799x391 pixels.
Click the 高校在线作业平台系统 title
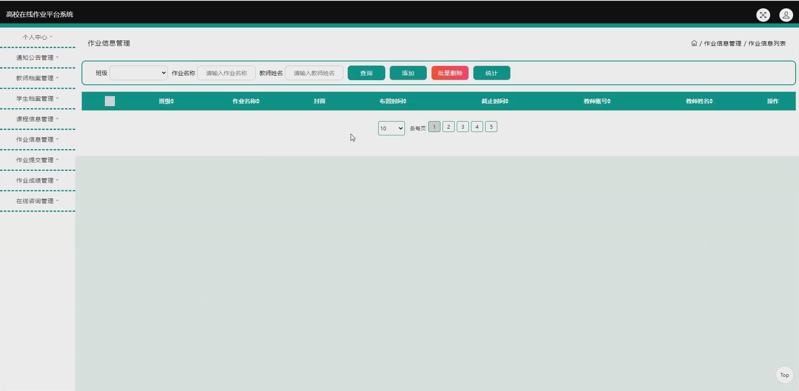point(40,14)
